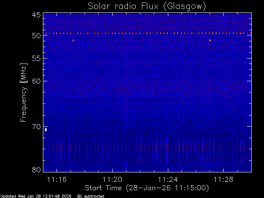Select the '70' frequency tick label
264x198 pixels.
36,127
